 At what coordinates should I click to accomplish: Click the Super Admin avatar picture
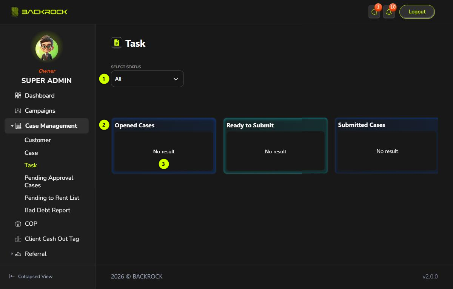[x=47, y=49]
